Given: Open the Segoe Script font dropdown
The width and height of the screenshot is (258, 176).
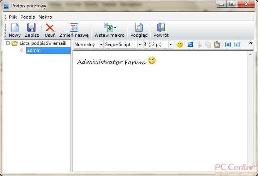Looking at the screenshot, I should pyautogui.click(x=140, y=44).
